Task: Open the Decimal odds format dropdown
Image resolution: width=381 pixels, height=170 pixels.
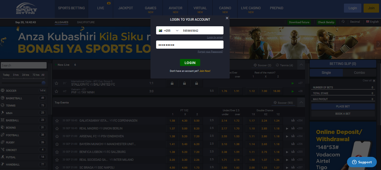Action: coord(355,22)
